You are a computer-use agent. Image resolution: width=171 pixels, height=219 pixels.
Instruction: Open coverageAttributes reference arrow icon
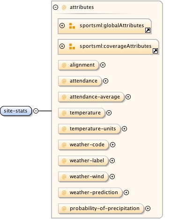(155, 51)
